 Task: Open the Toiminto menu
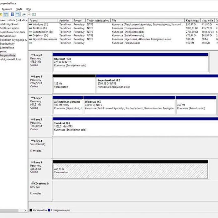(7, 9)
